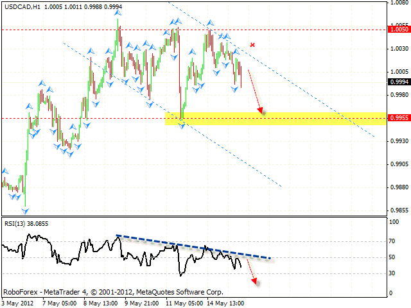
Task: Click fractal arrow below the 11 May low
Action: pos(182,126)
